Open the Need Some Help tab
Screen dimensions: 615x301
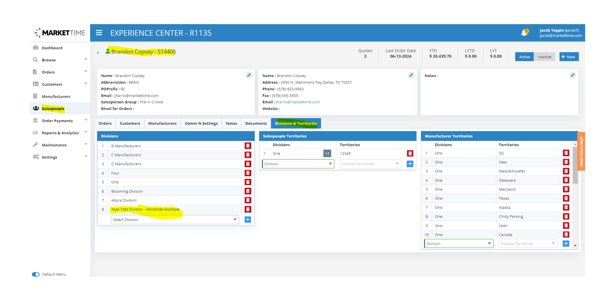tap(581, 151)
